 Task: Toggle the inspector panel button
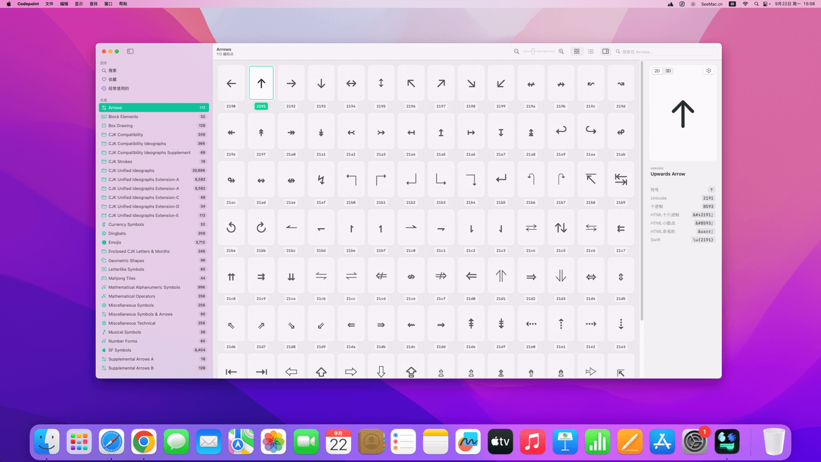point(605,51)
